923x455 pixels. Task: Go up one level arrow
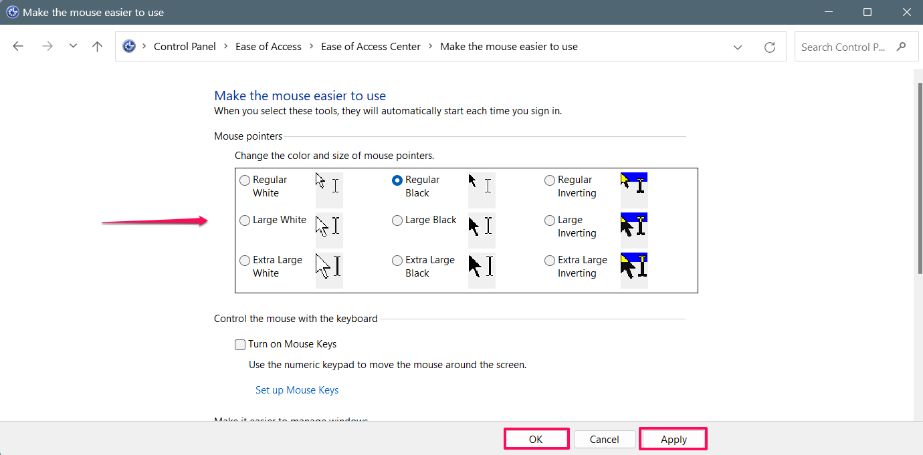click(x=98, y=47)
